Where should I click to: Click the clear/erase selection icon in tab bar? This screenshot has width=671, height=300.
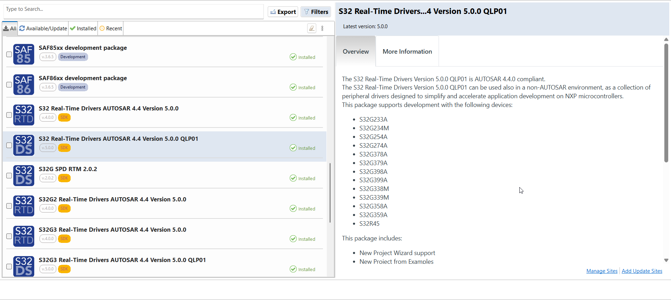point(312,29)
